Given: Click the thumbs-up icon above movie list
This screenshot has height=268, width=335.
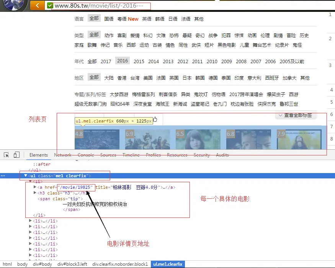Looking at the screenshot, I should pos(155,119).
